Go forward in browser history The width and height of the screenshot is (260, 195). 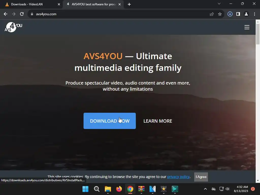(14, 14)
